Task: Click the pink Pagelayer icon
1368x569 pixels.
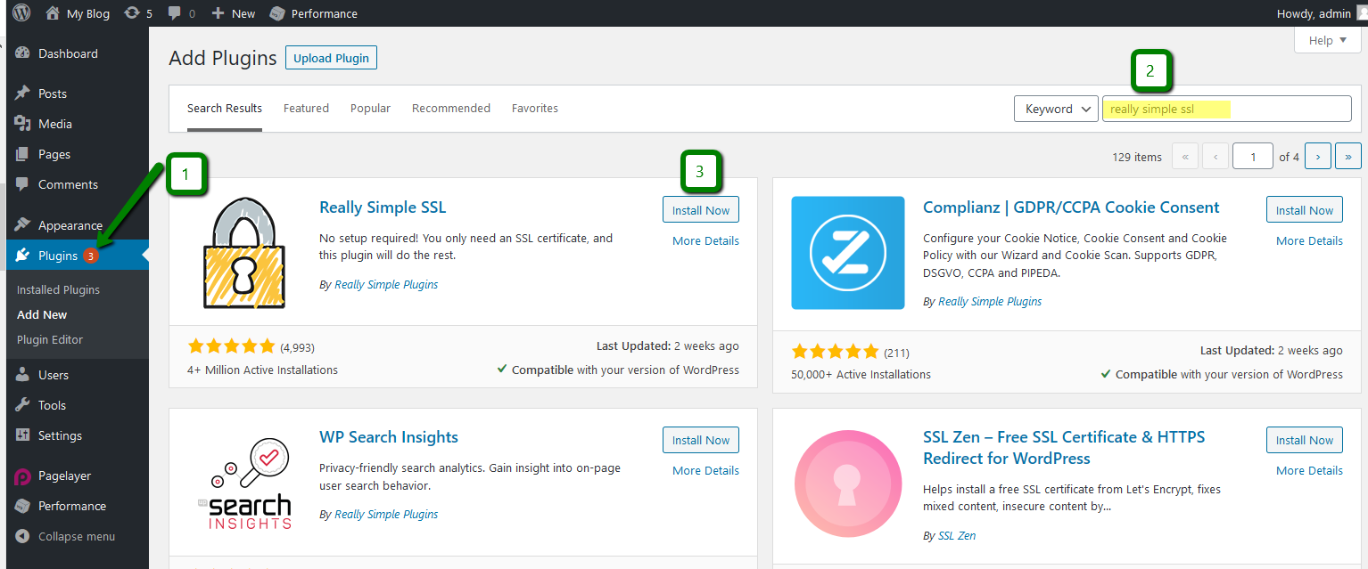Action: 22,476
